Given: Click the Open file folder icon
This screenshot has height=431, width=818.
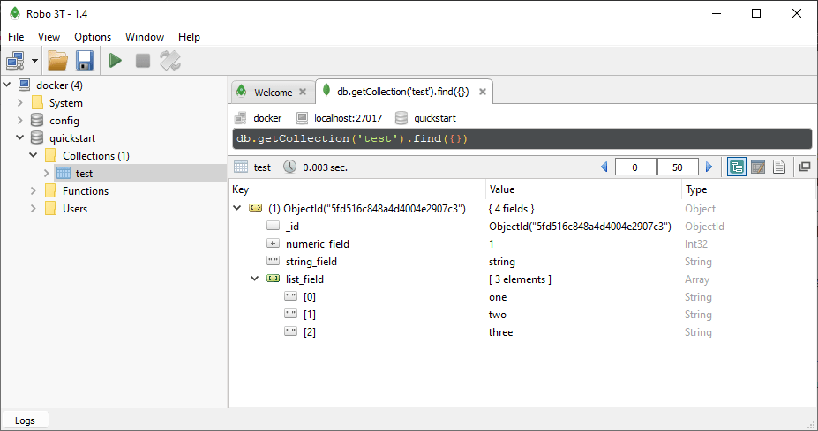Looking at the screenshot, I should (57, 61).
